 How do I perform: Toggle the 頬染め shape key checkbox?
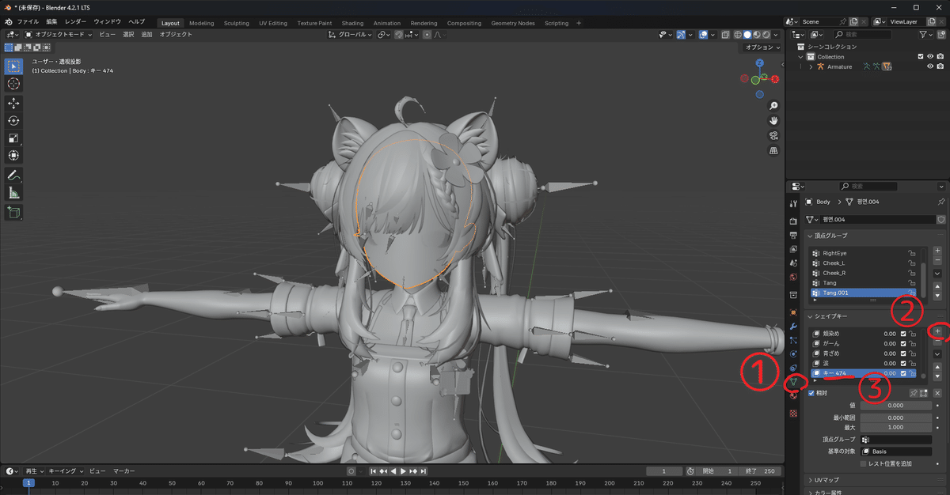pos(903,334)
